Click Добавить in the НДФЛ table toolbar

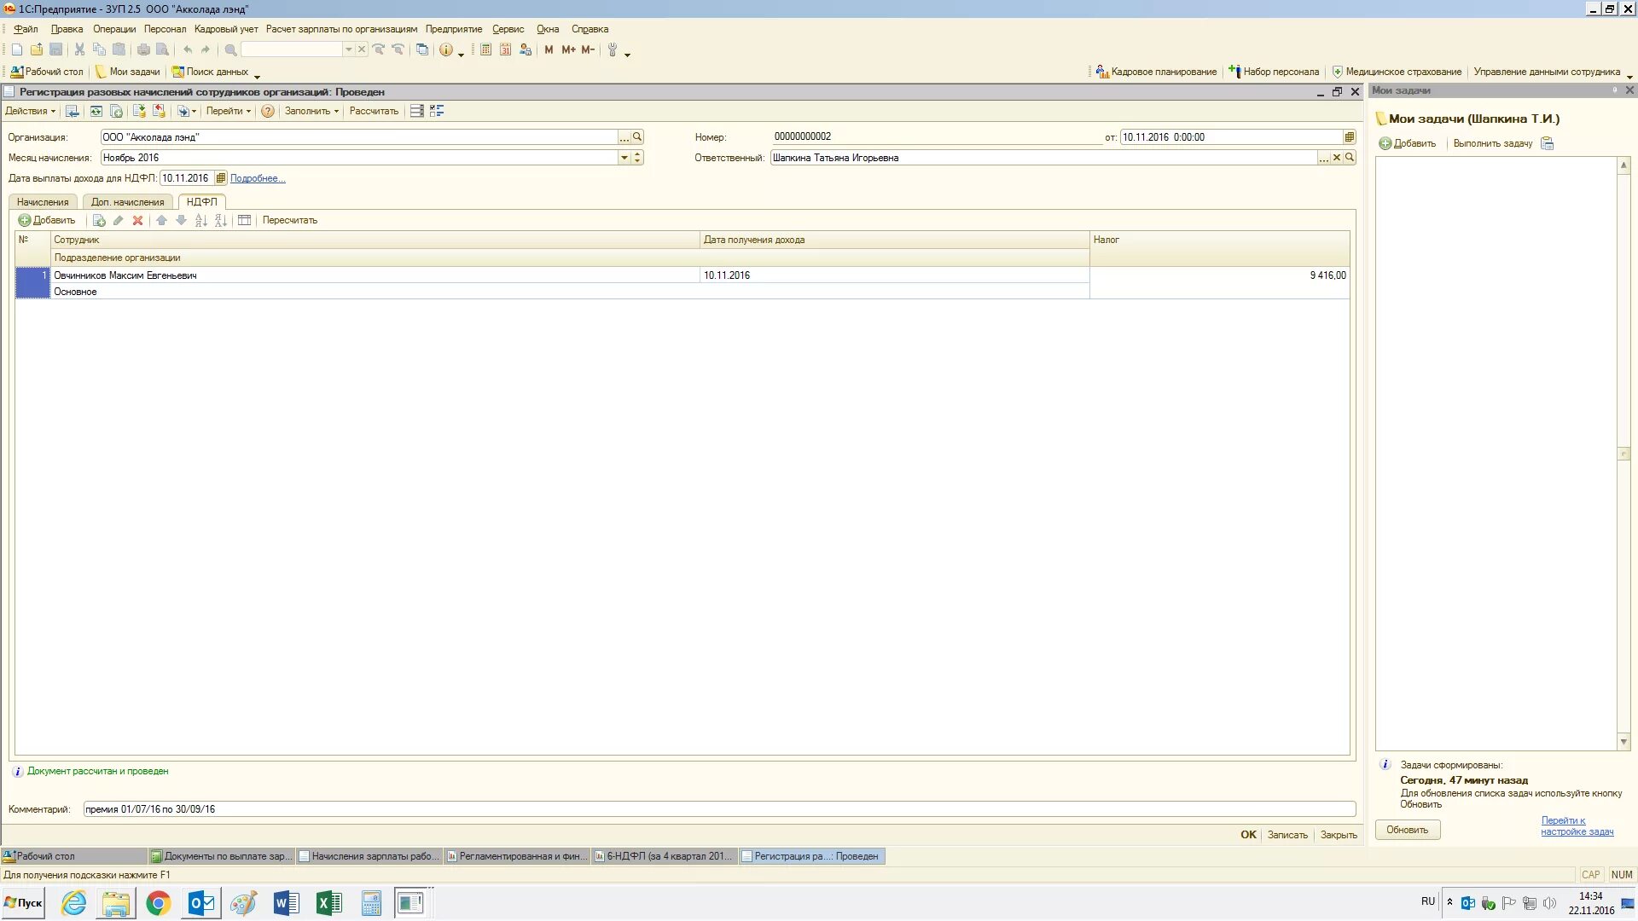coord(47,220)
